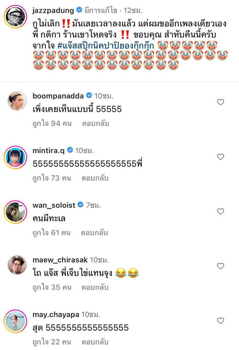Show the 94 likes on boompanadda's comment
239x350 pixels.
[x=52, y=124]
